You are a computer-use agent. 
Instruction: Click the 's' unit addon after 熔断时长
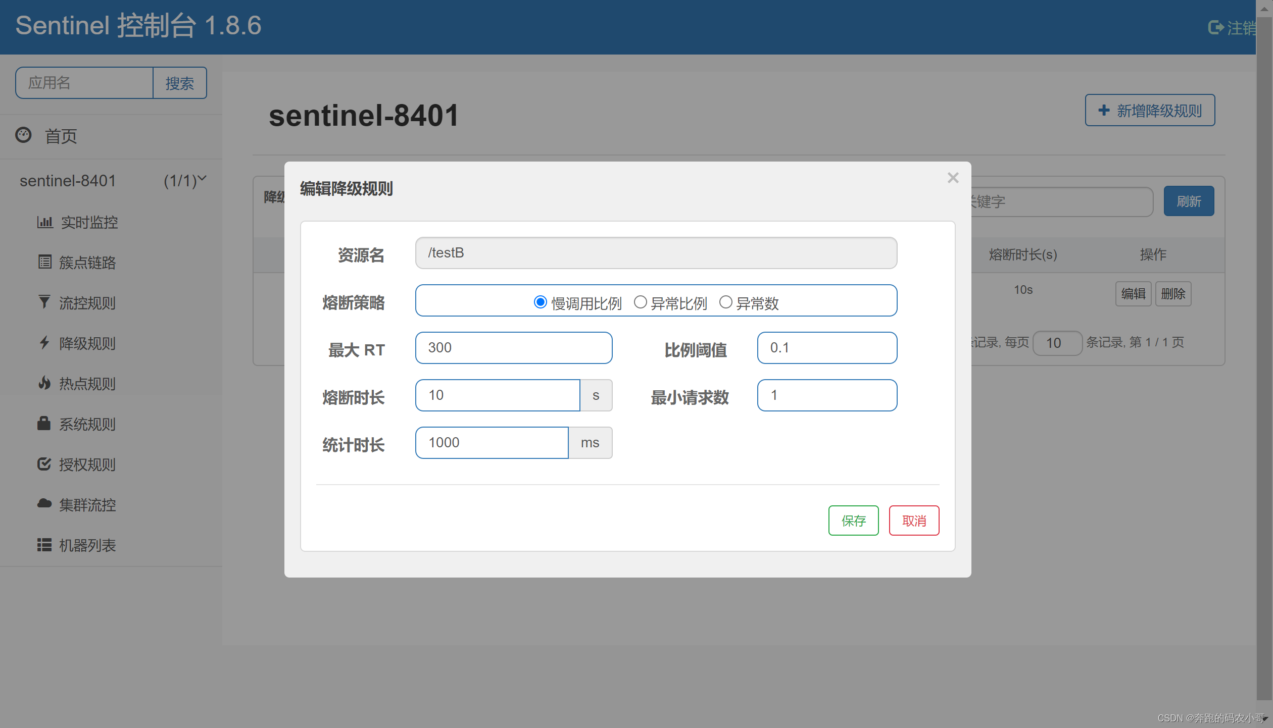point(596,395)
